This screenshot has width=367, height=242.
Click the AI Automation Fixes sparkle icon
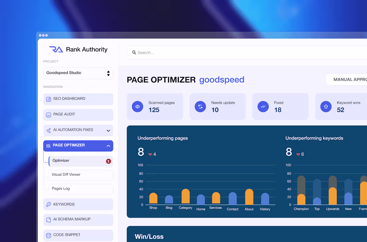click(48, 130)
